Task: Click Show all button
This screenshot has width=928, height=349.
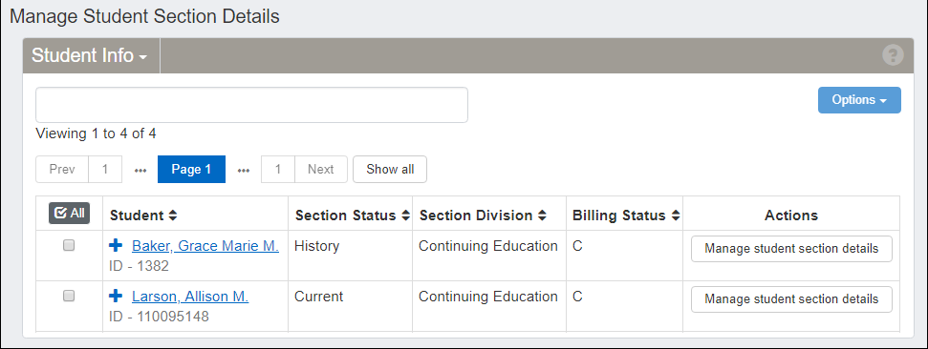Action: click(x=390, y=170)
